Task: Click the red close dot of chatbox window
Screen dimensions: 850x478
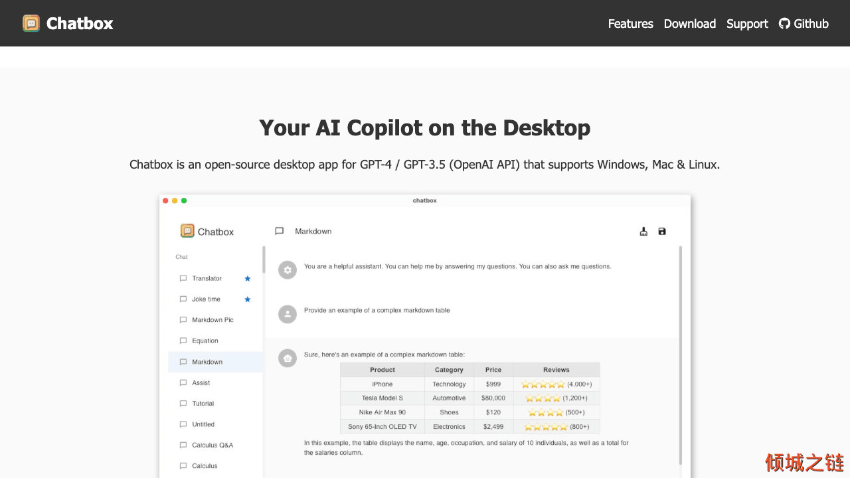Action: 165,200
